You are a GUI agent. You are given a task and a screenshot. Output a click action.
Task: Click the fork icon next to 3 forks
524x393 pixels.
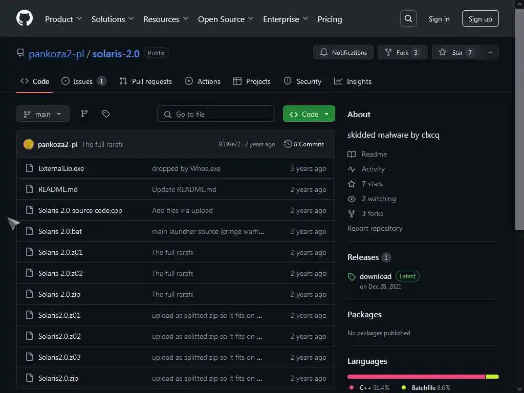pyautogui.click(x=352, y=213)
